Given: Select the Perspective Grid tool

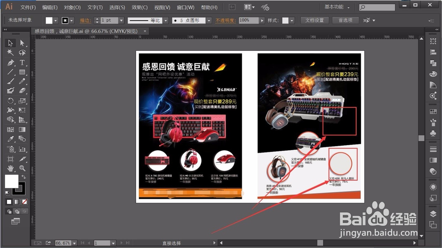Looking at the screenshot, I should pos(22,120).
